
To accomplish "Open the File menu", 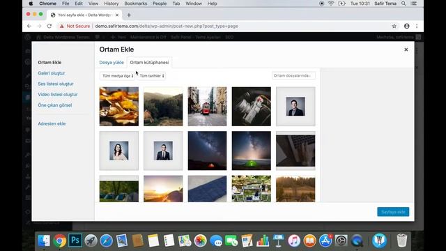I will click(66, 3).
